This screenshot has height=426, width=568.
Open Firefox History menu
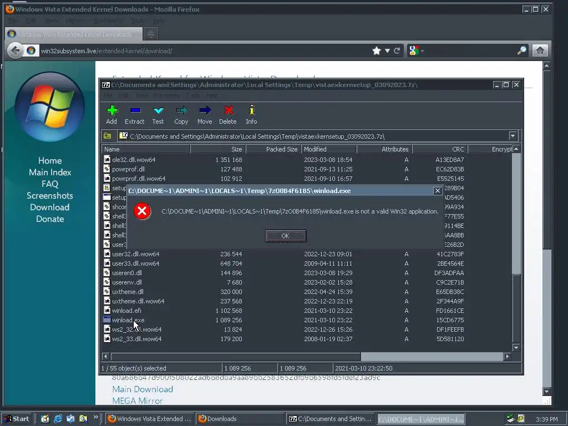[x=74, y=21]
